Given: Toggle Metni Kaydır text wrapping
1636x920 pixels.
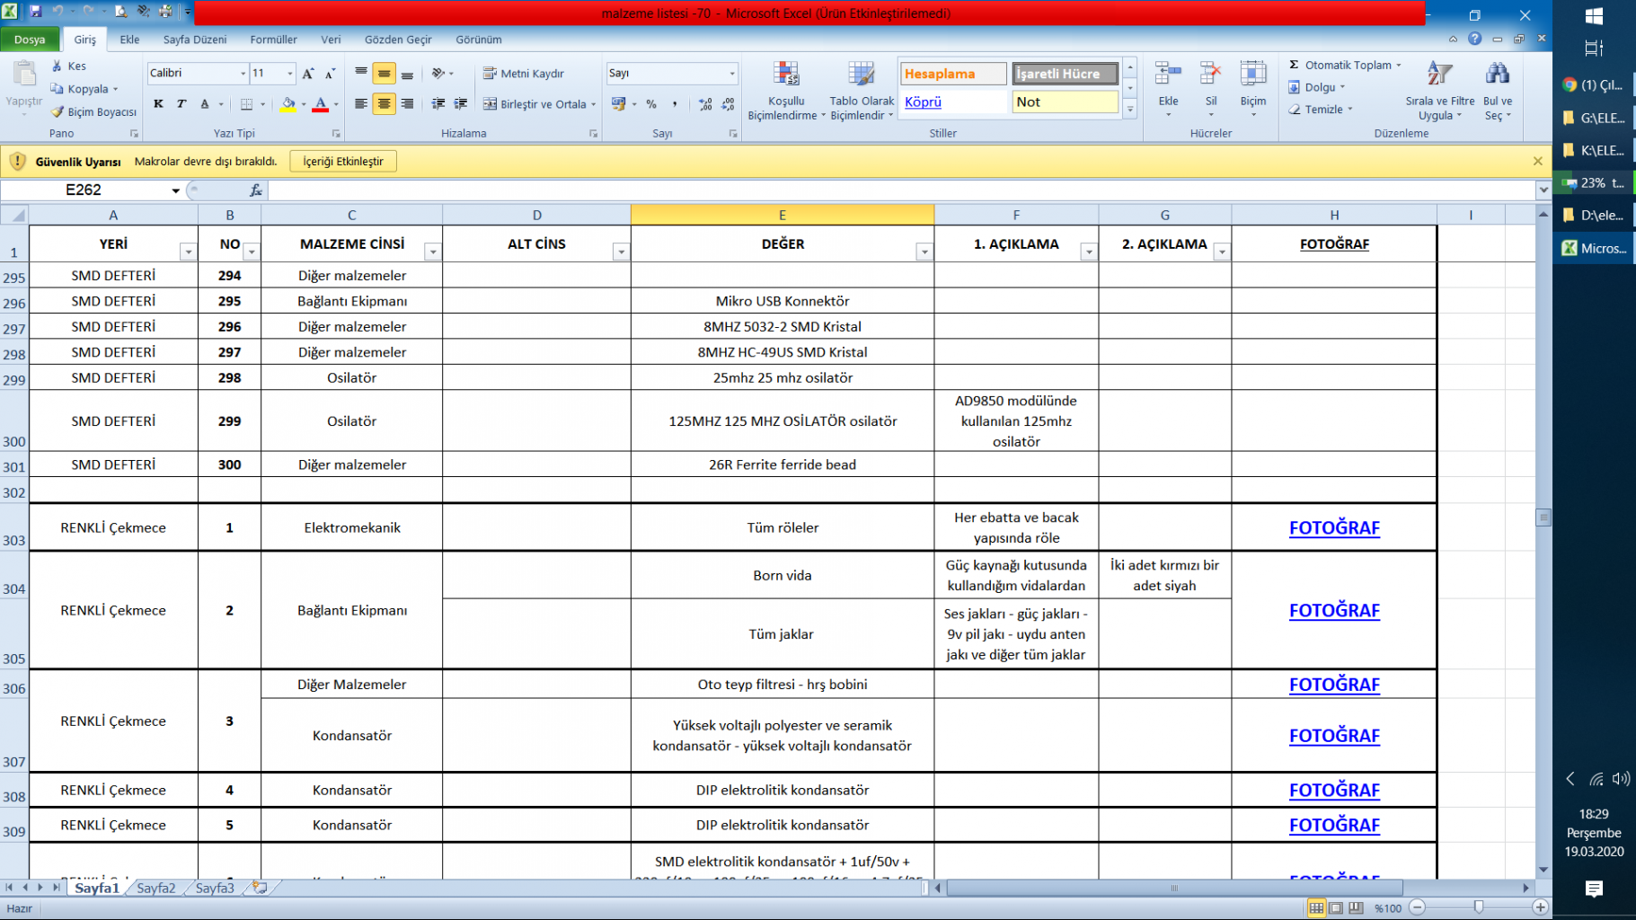Looking at the screenshot, I should click(524, 74).
